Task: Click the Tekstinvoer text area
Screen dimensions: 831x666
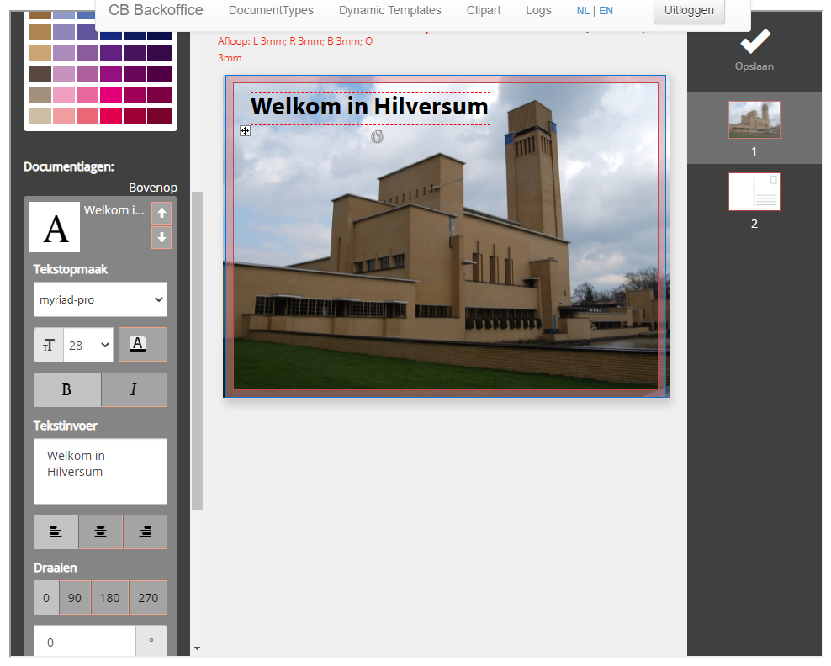Action: click(100, 471)
